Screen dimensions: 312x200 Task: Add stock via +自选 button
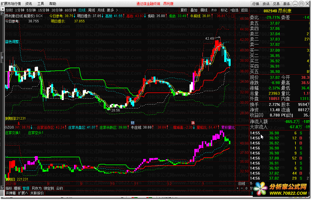(x=234, y=10)
